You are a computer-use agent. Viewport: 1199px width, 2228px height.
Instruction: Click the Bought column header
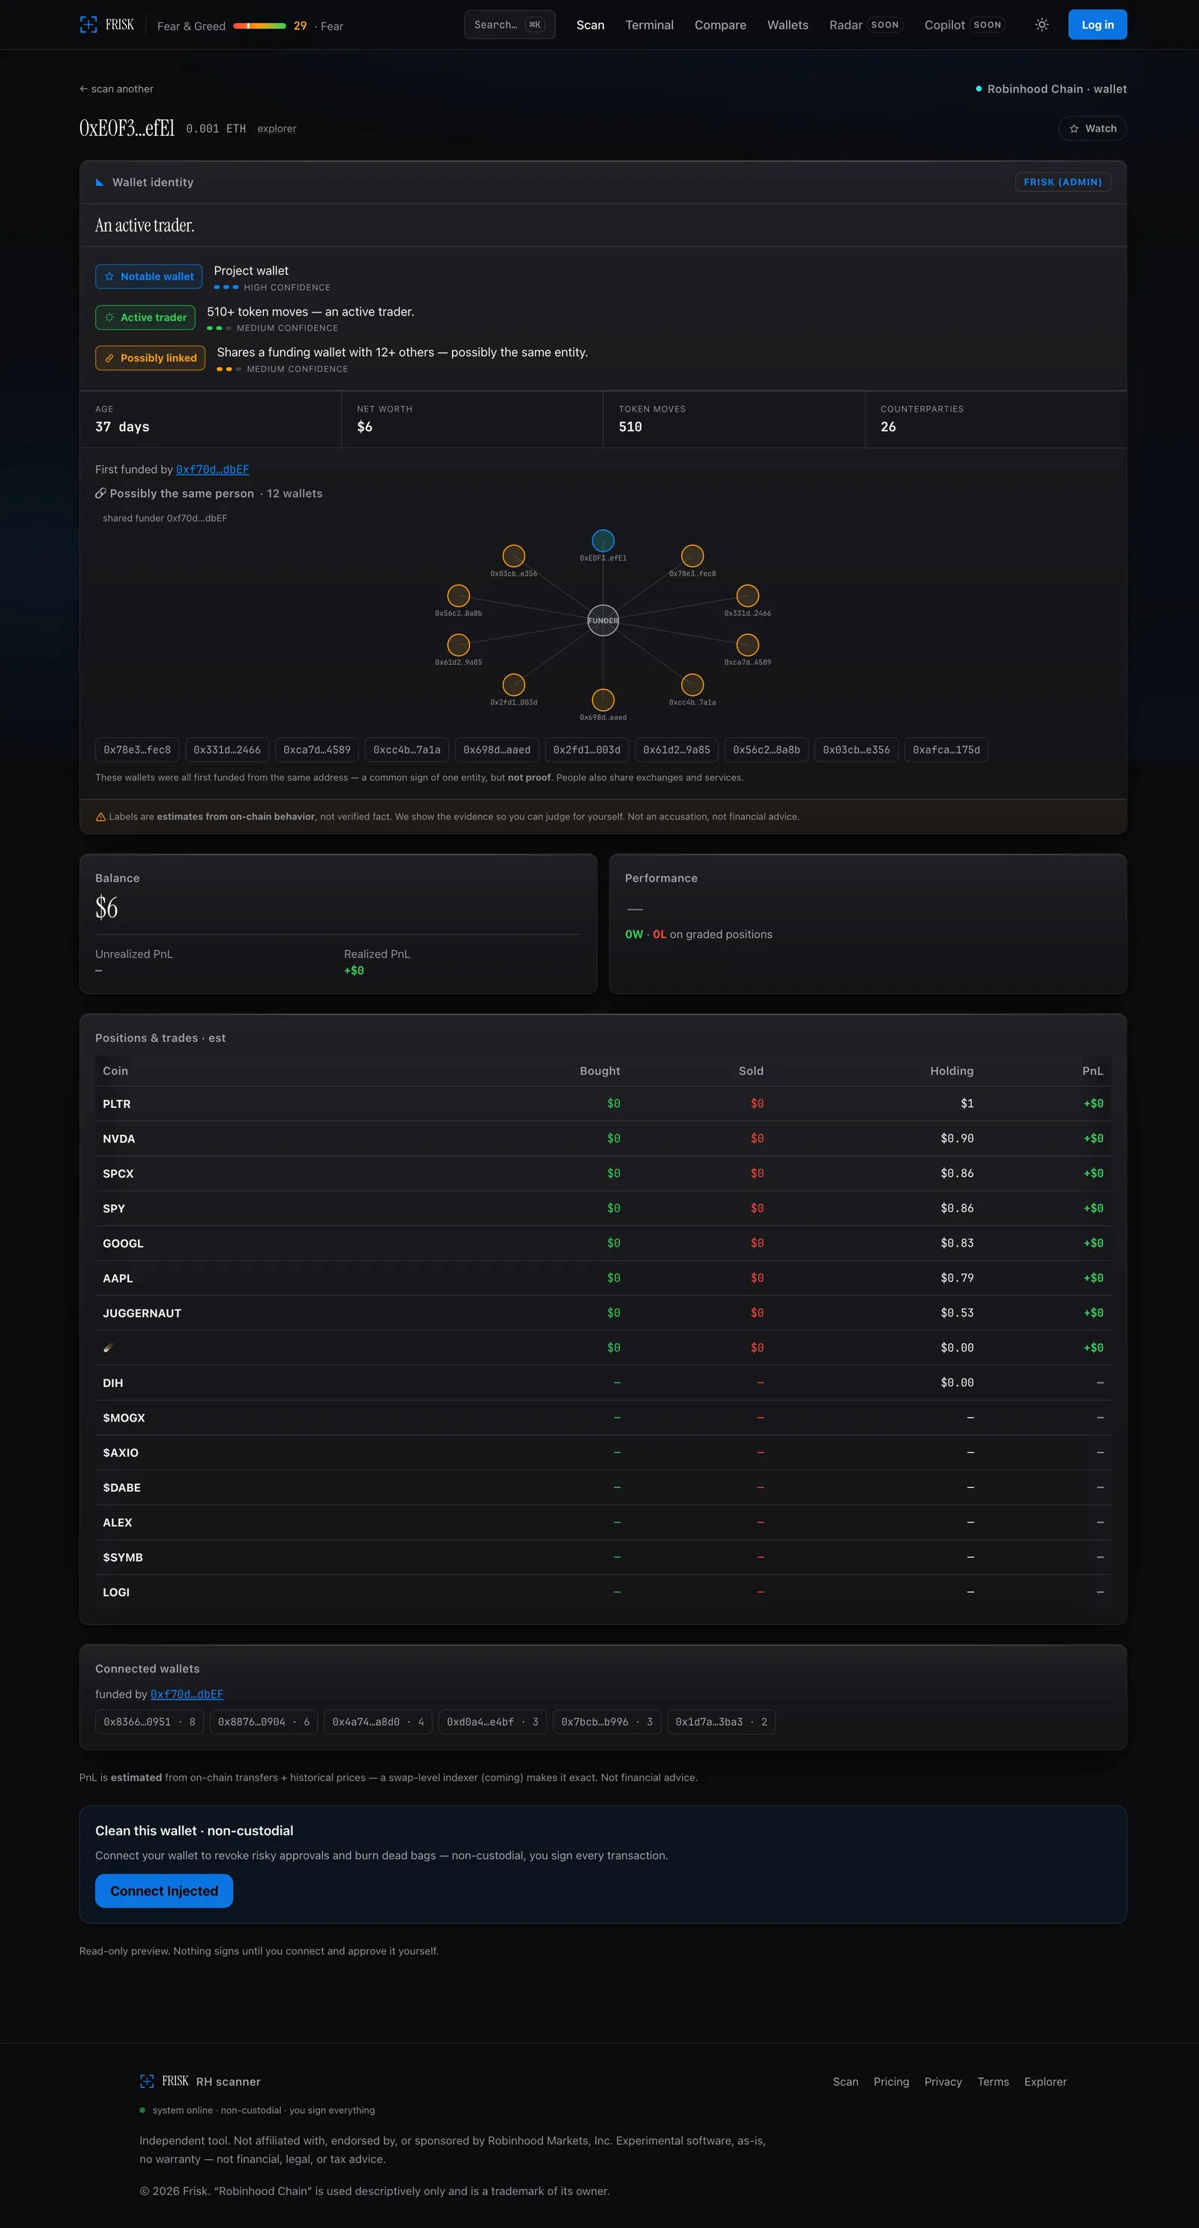click(600, 1071)
